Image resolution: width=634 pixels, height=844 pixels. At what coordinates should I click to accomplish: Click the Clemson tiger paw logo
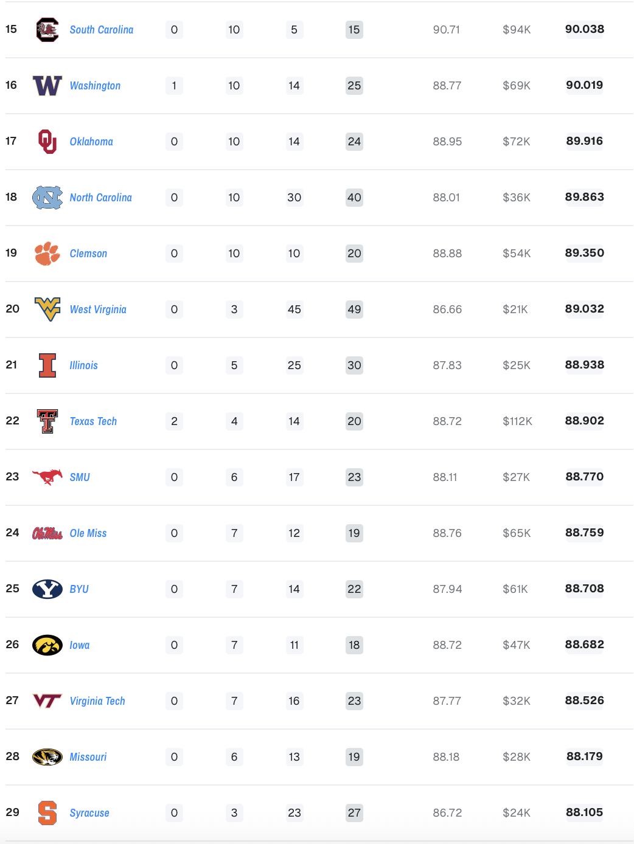[47, 254]
